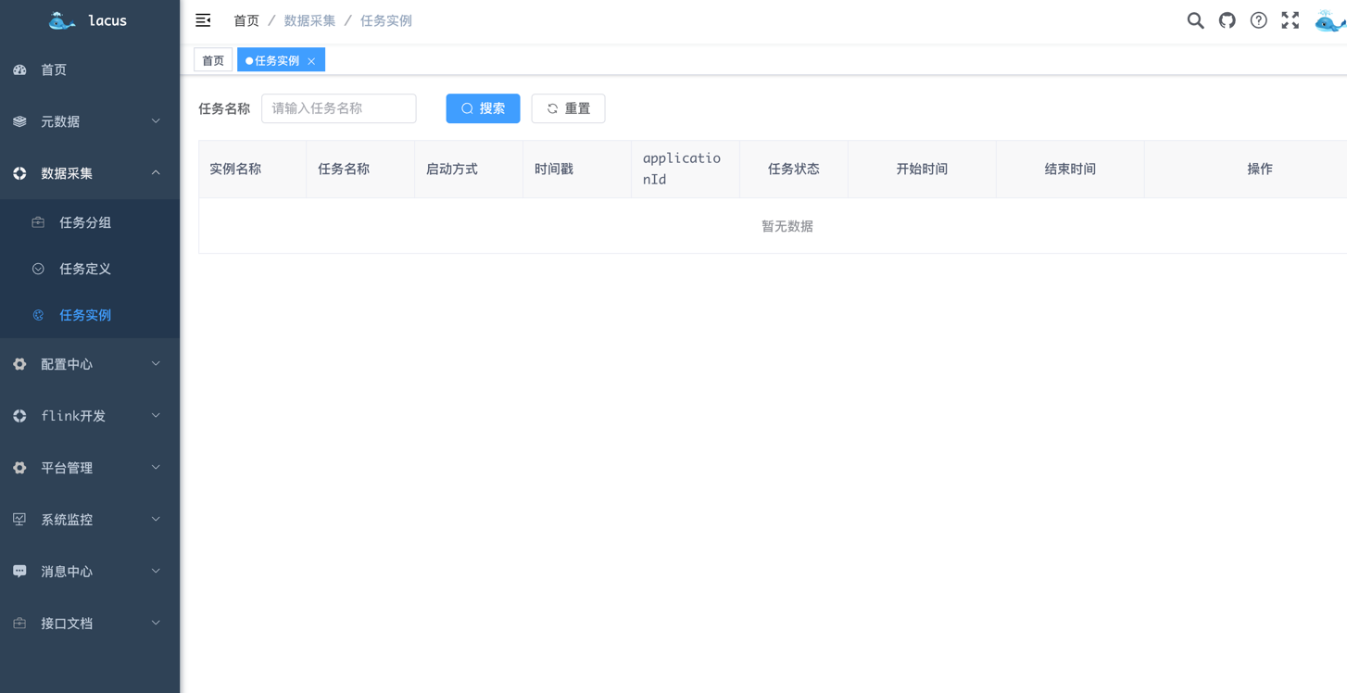Screen dimensions: 1347x693
Task: Click 任务实例 in the breadcrumb
Action: tap(386, 20)
